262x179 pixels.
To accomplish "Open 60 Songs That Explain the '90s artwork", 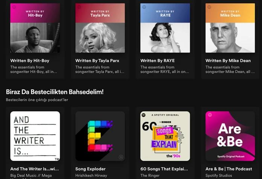I will 165,136.
